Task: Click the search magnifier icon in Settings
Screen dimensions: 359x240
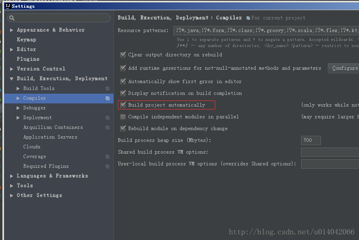Action: point(12,18)
